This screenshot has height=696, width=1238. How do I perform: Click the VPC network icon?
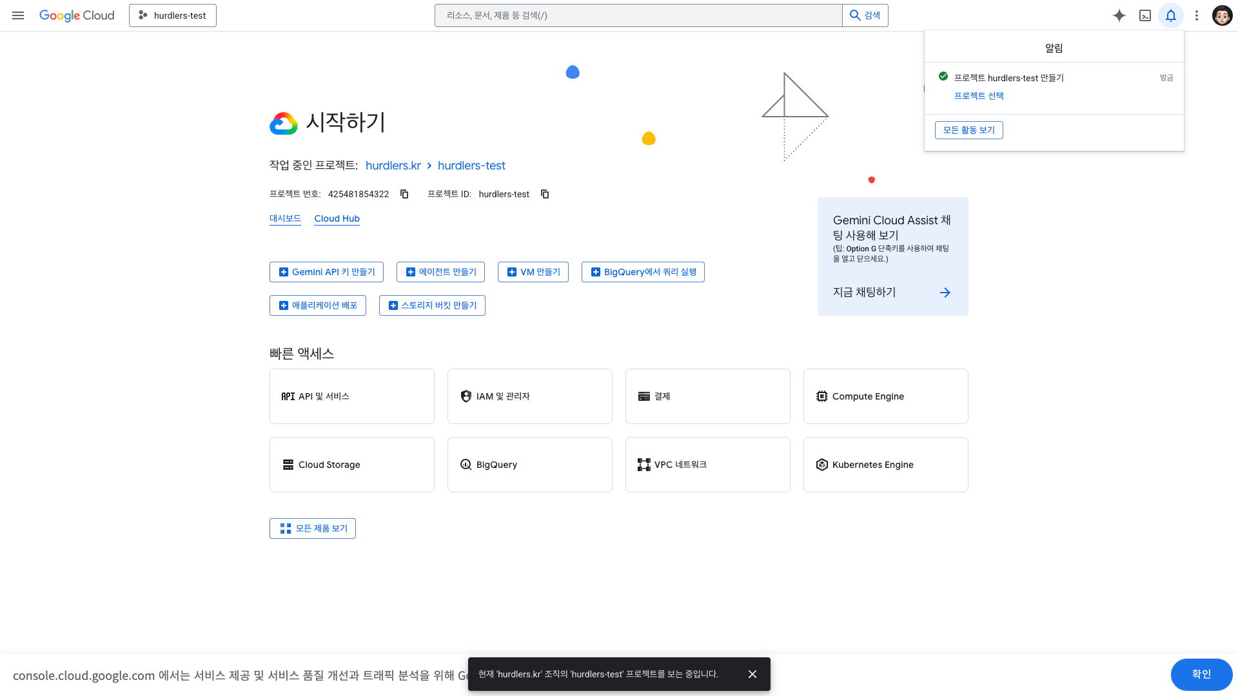point(644,465)
